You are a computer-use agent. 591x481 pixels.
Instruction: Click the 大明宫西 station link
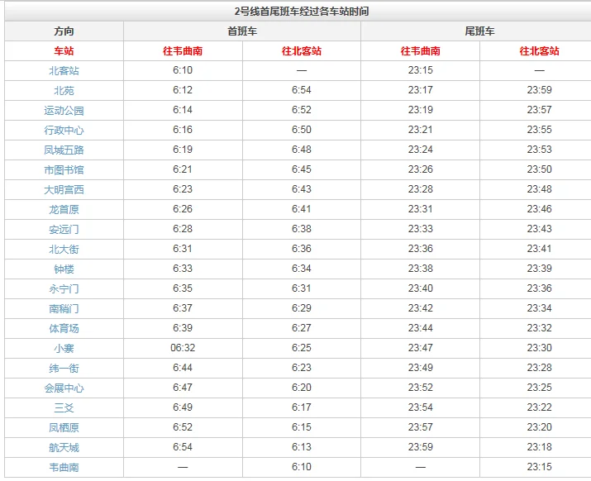click(x=64, y=189)
